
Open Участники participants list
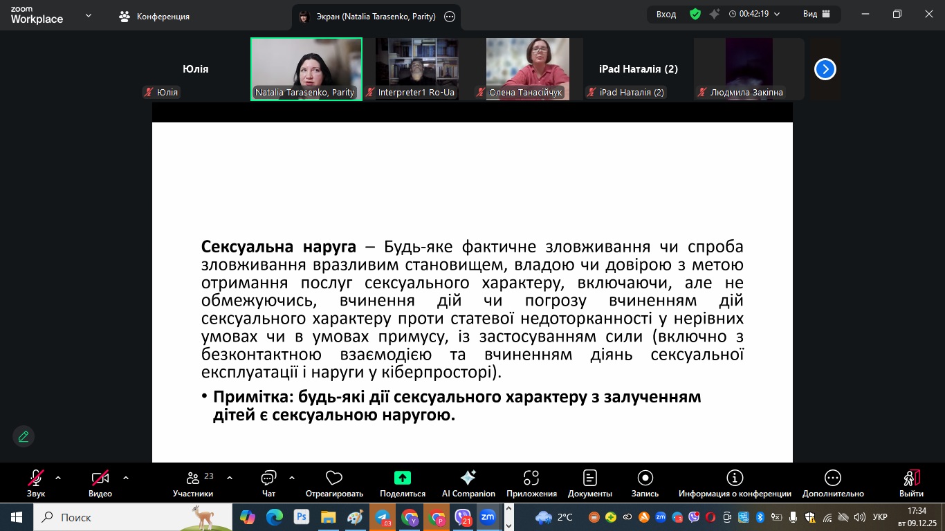click(x=193, y=478)
